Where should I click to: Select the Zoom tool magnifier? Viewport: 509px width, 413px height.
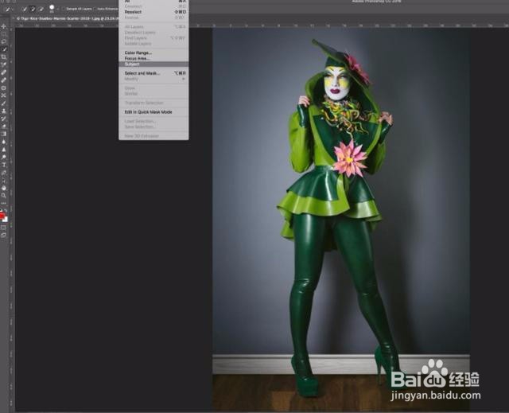point(3,196)
